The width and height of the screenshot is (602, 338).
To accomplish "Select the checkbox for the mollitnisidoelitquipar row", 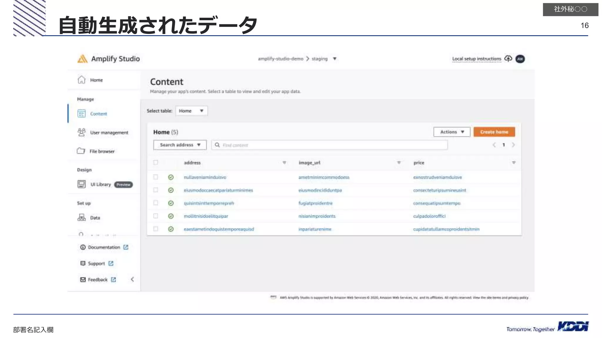I will pos(155,216).
